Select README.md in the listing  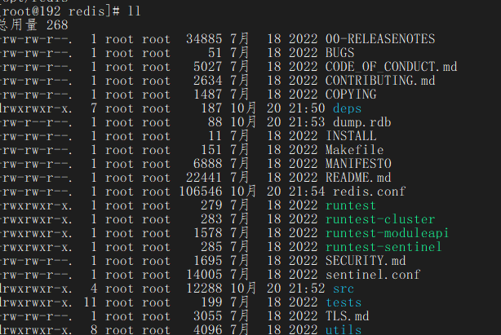click(358, 178)
